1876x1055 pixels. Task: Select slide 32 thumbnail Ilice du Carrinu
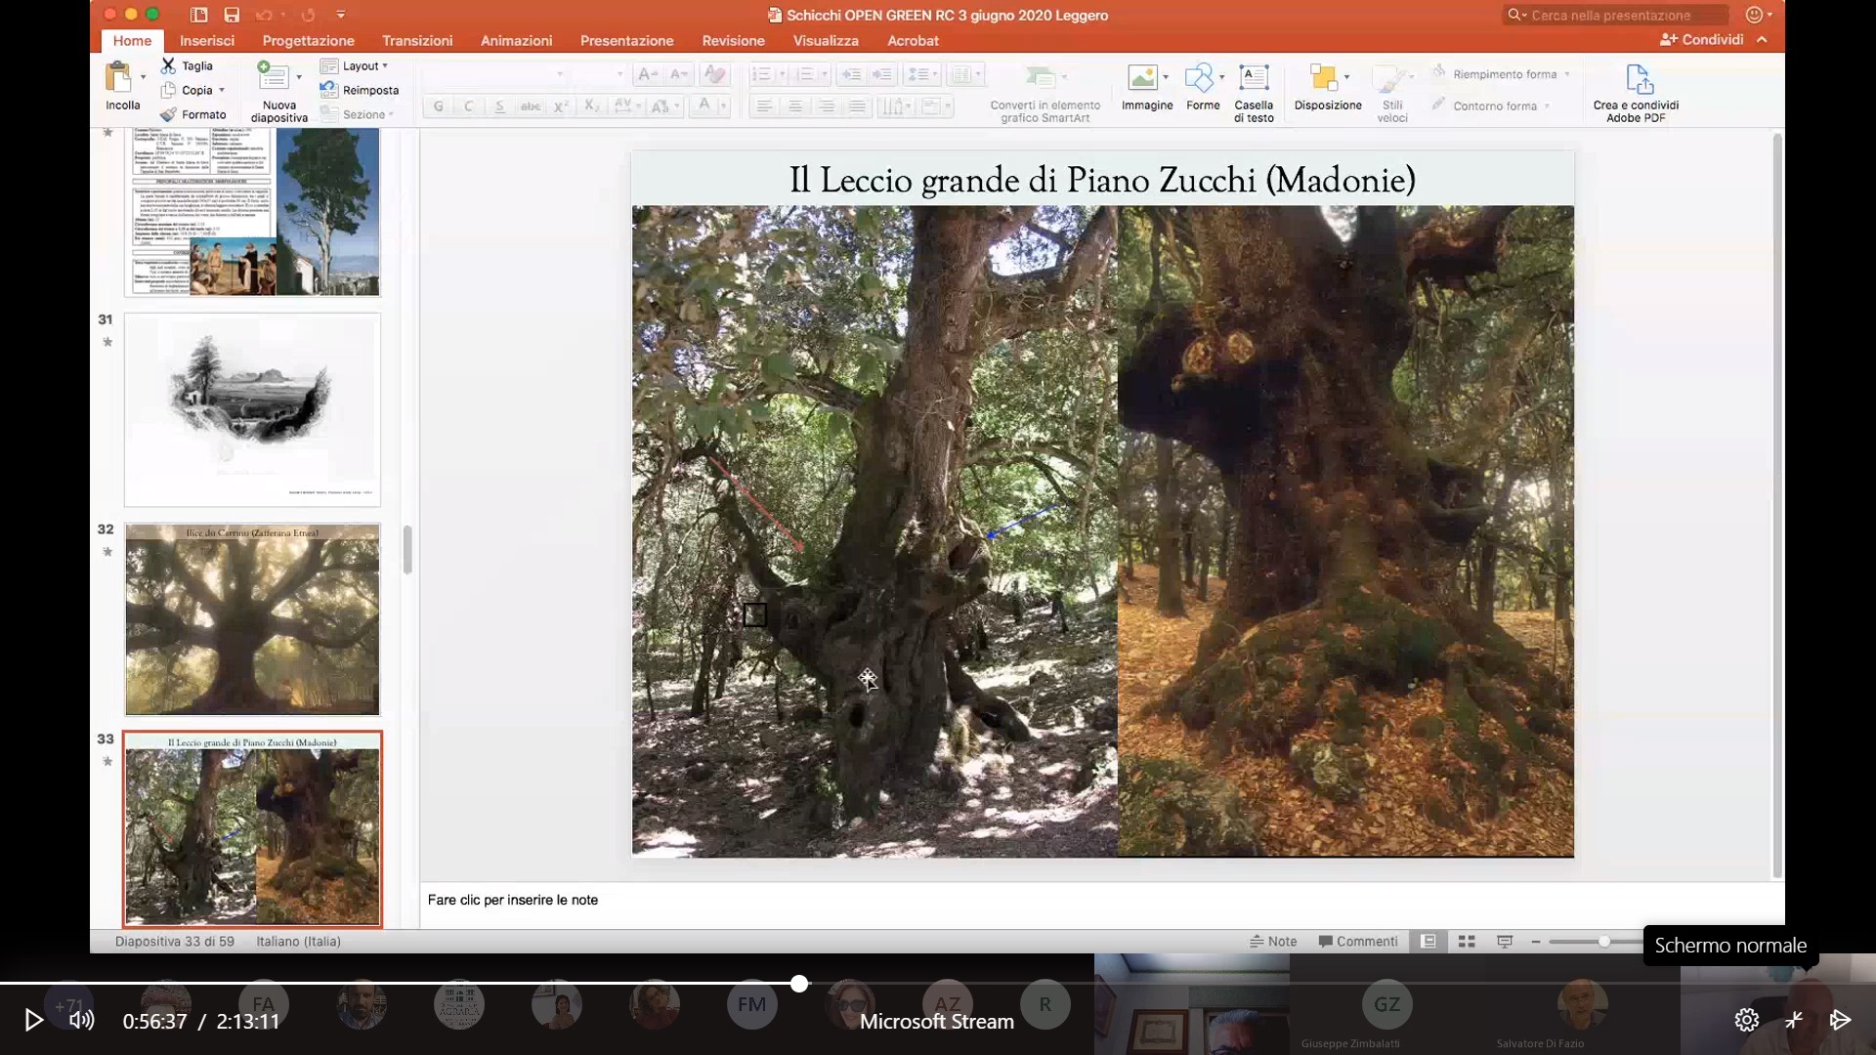pos(252,619)
